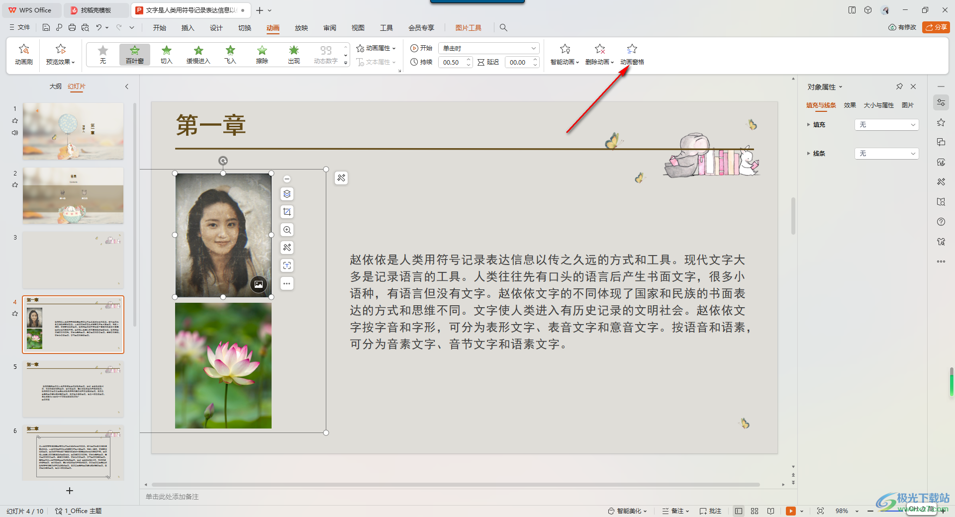
Task: Select the Cut In (切入) animation
Action: (167, 54)
